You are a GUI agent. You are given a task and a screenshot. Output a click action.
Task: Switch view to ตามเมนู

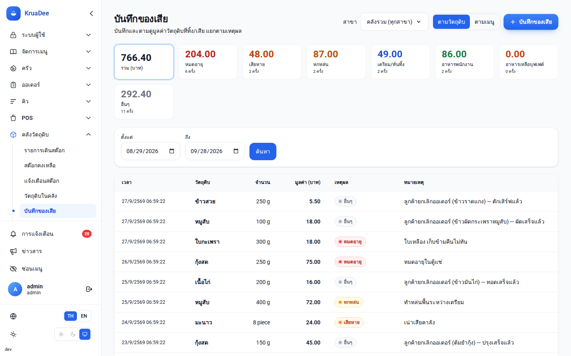click(485, 22)
